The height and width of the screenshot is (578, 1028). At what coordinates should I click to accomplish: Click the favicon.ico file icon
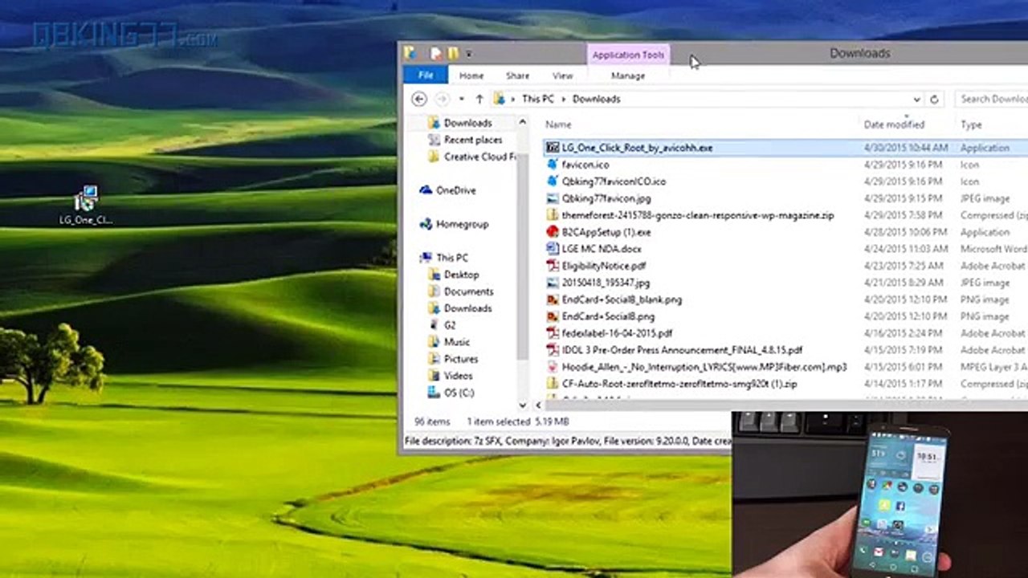(x=552, y=165)
